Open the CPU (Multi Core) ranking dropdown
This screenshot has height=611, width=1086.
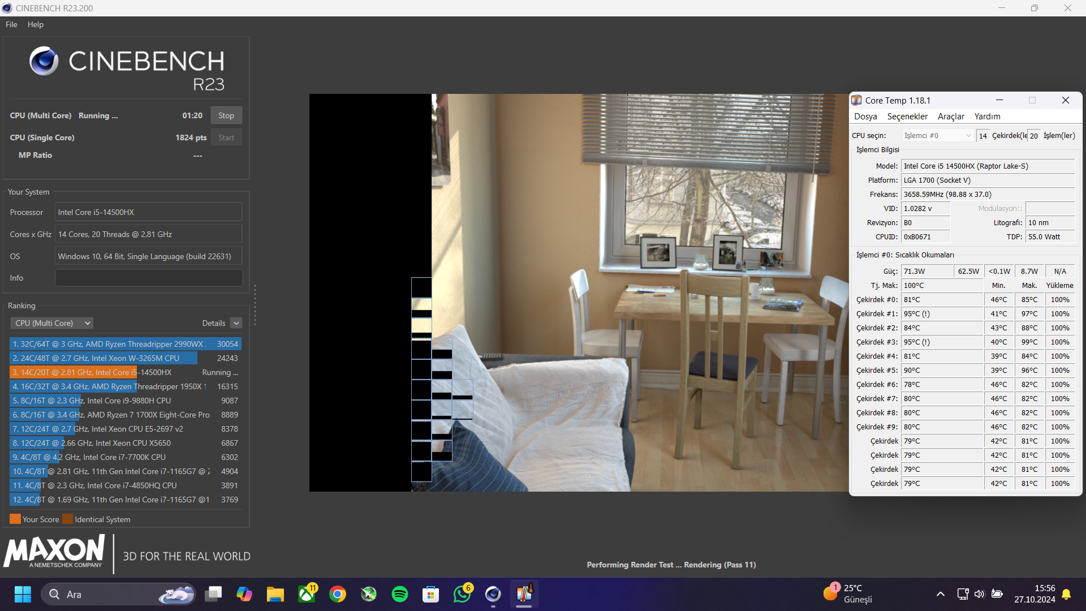point(51,323)
